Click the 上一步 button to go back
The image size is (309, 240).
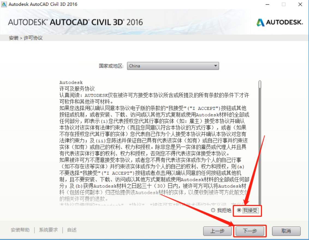217,231
